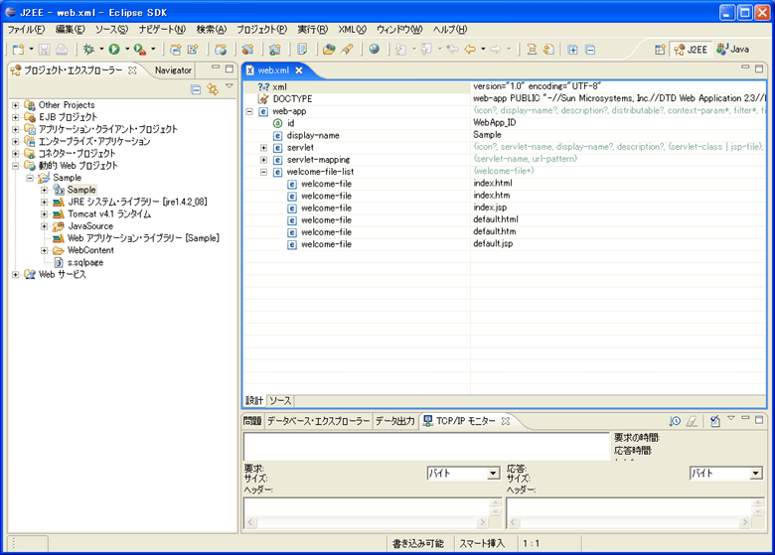Screen dimensions: 775x555
Task: Open the データ出力 tab
Action: pos(394,421)
